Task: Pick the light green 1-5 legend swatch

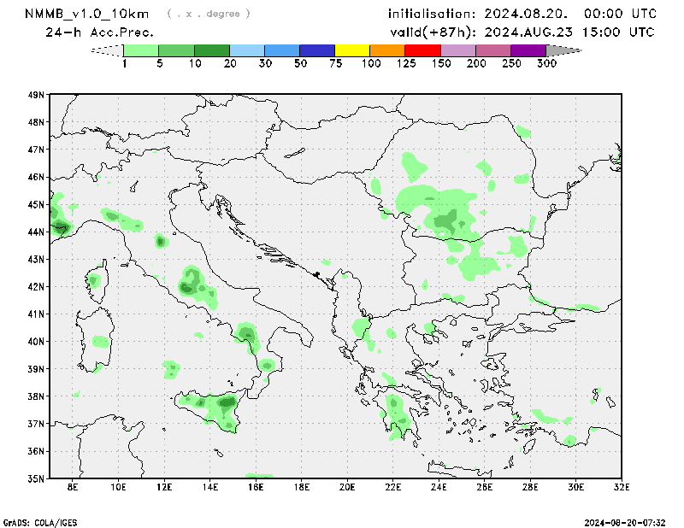Action: click(142, 51)
